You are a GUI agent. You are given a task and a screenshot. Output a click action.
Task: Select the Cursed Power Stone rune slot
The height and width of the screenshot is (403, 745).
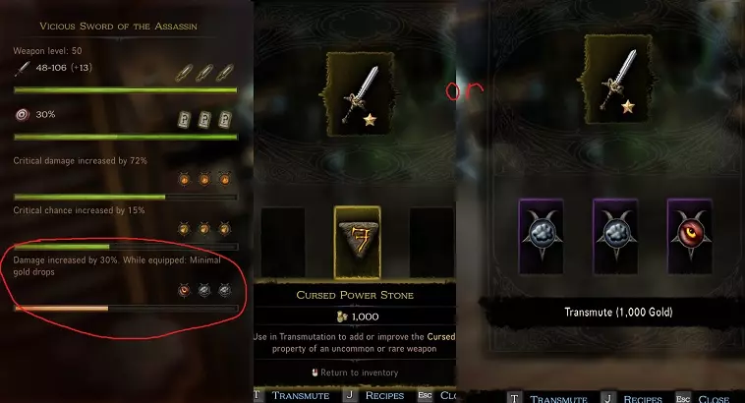click(358, 243)
